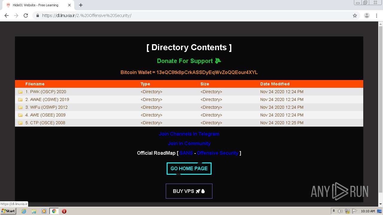
Task: Open the 4. AWE (OSEE) 2009 directory
Action: 45,115
